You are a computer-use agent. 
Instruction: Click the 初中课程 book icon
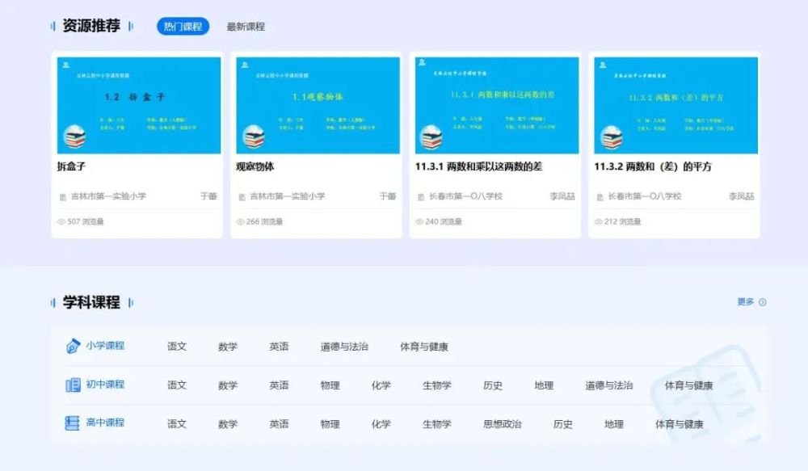73,385
